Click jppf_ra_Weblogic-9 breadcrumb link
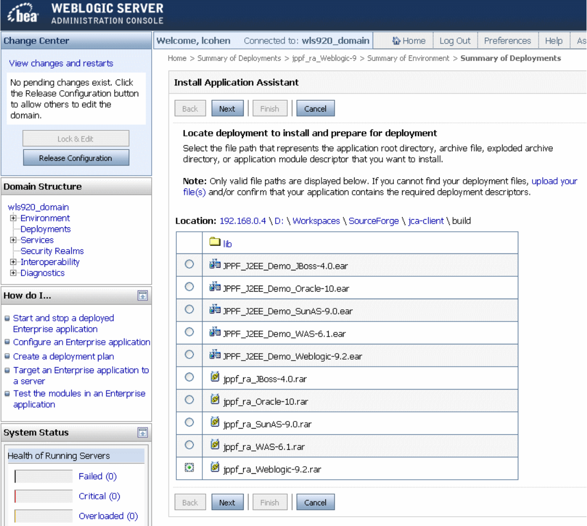Viewport: 587px width, 526px height. pos(324,58)
